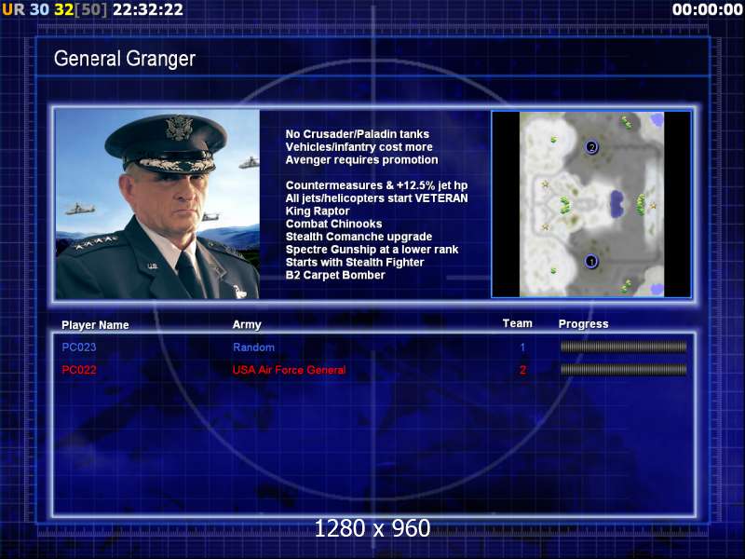Image resolution: width=745 pixels, height=559 pixels.
Task: Click the No Crusader/Paladin tanks line
Action: (358, 134)
